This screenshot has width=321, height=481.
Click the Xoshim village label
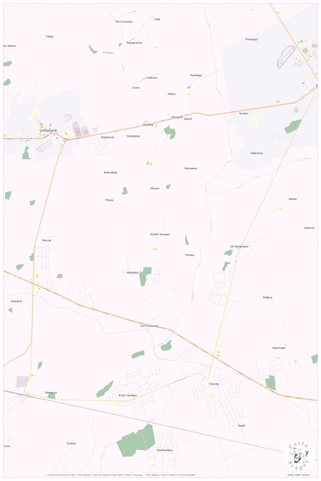[x=71, y=443]
